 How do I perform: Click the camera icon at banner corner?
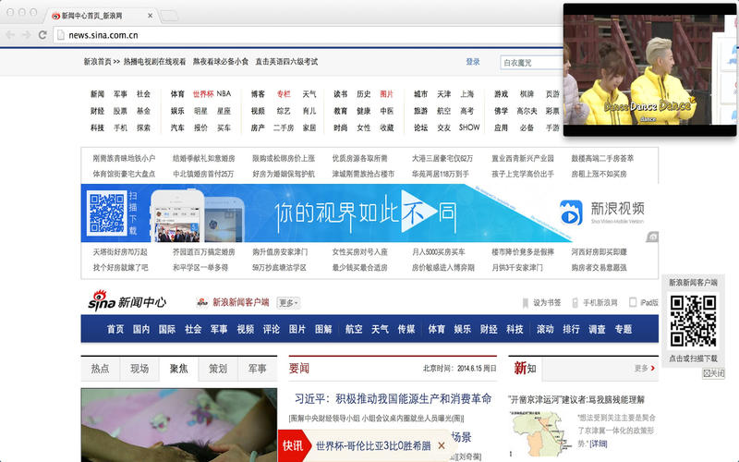click(652, 237)
